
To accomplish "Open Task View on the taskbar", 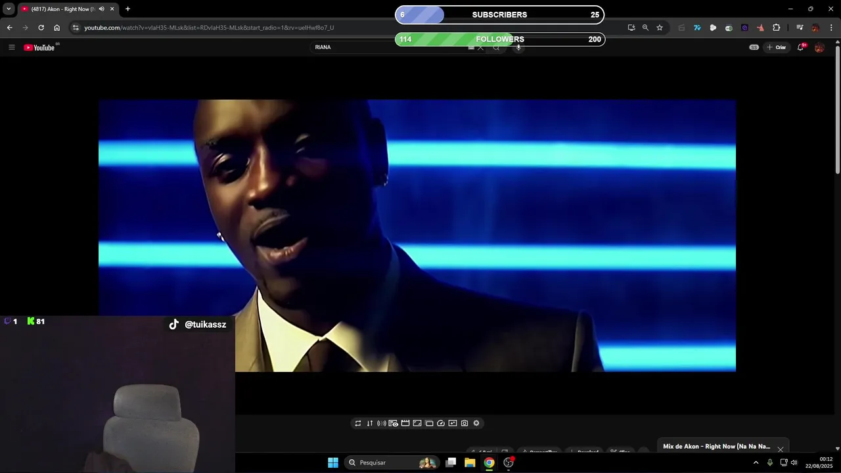I will tap(451, 462).
